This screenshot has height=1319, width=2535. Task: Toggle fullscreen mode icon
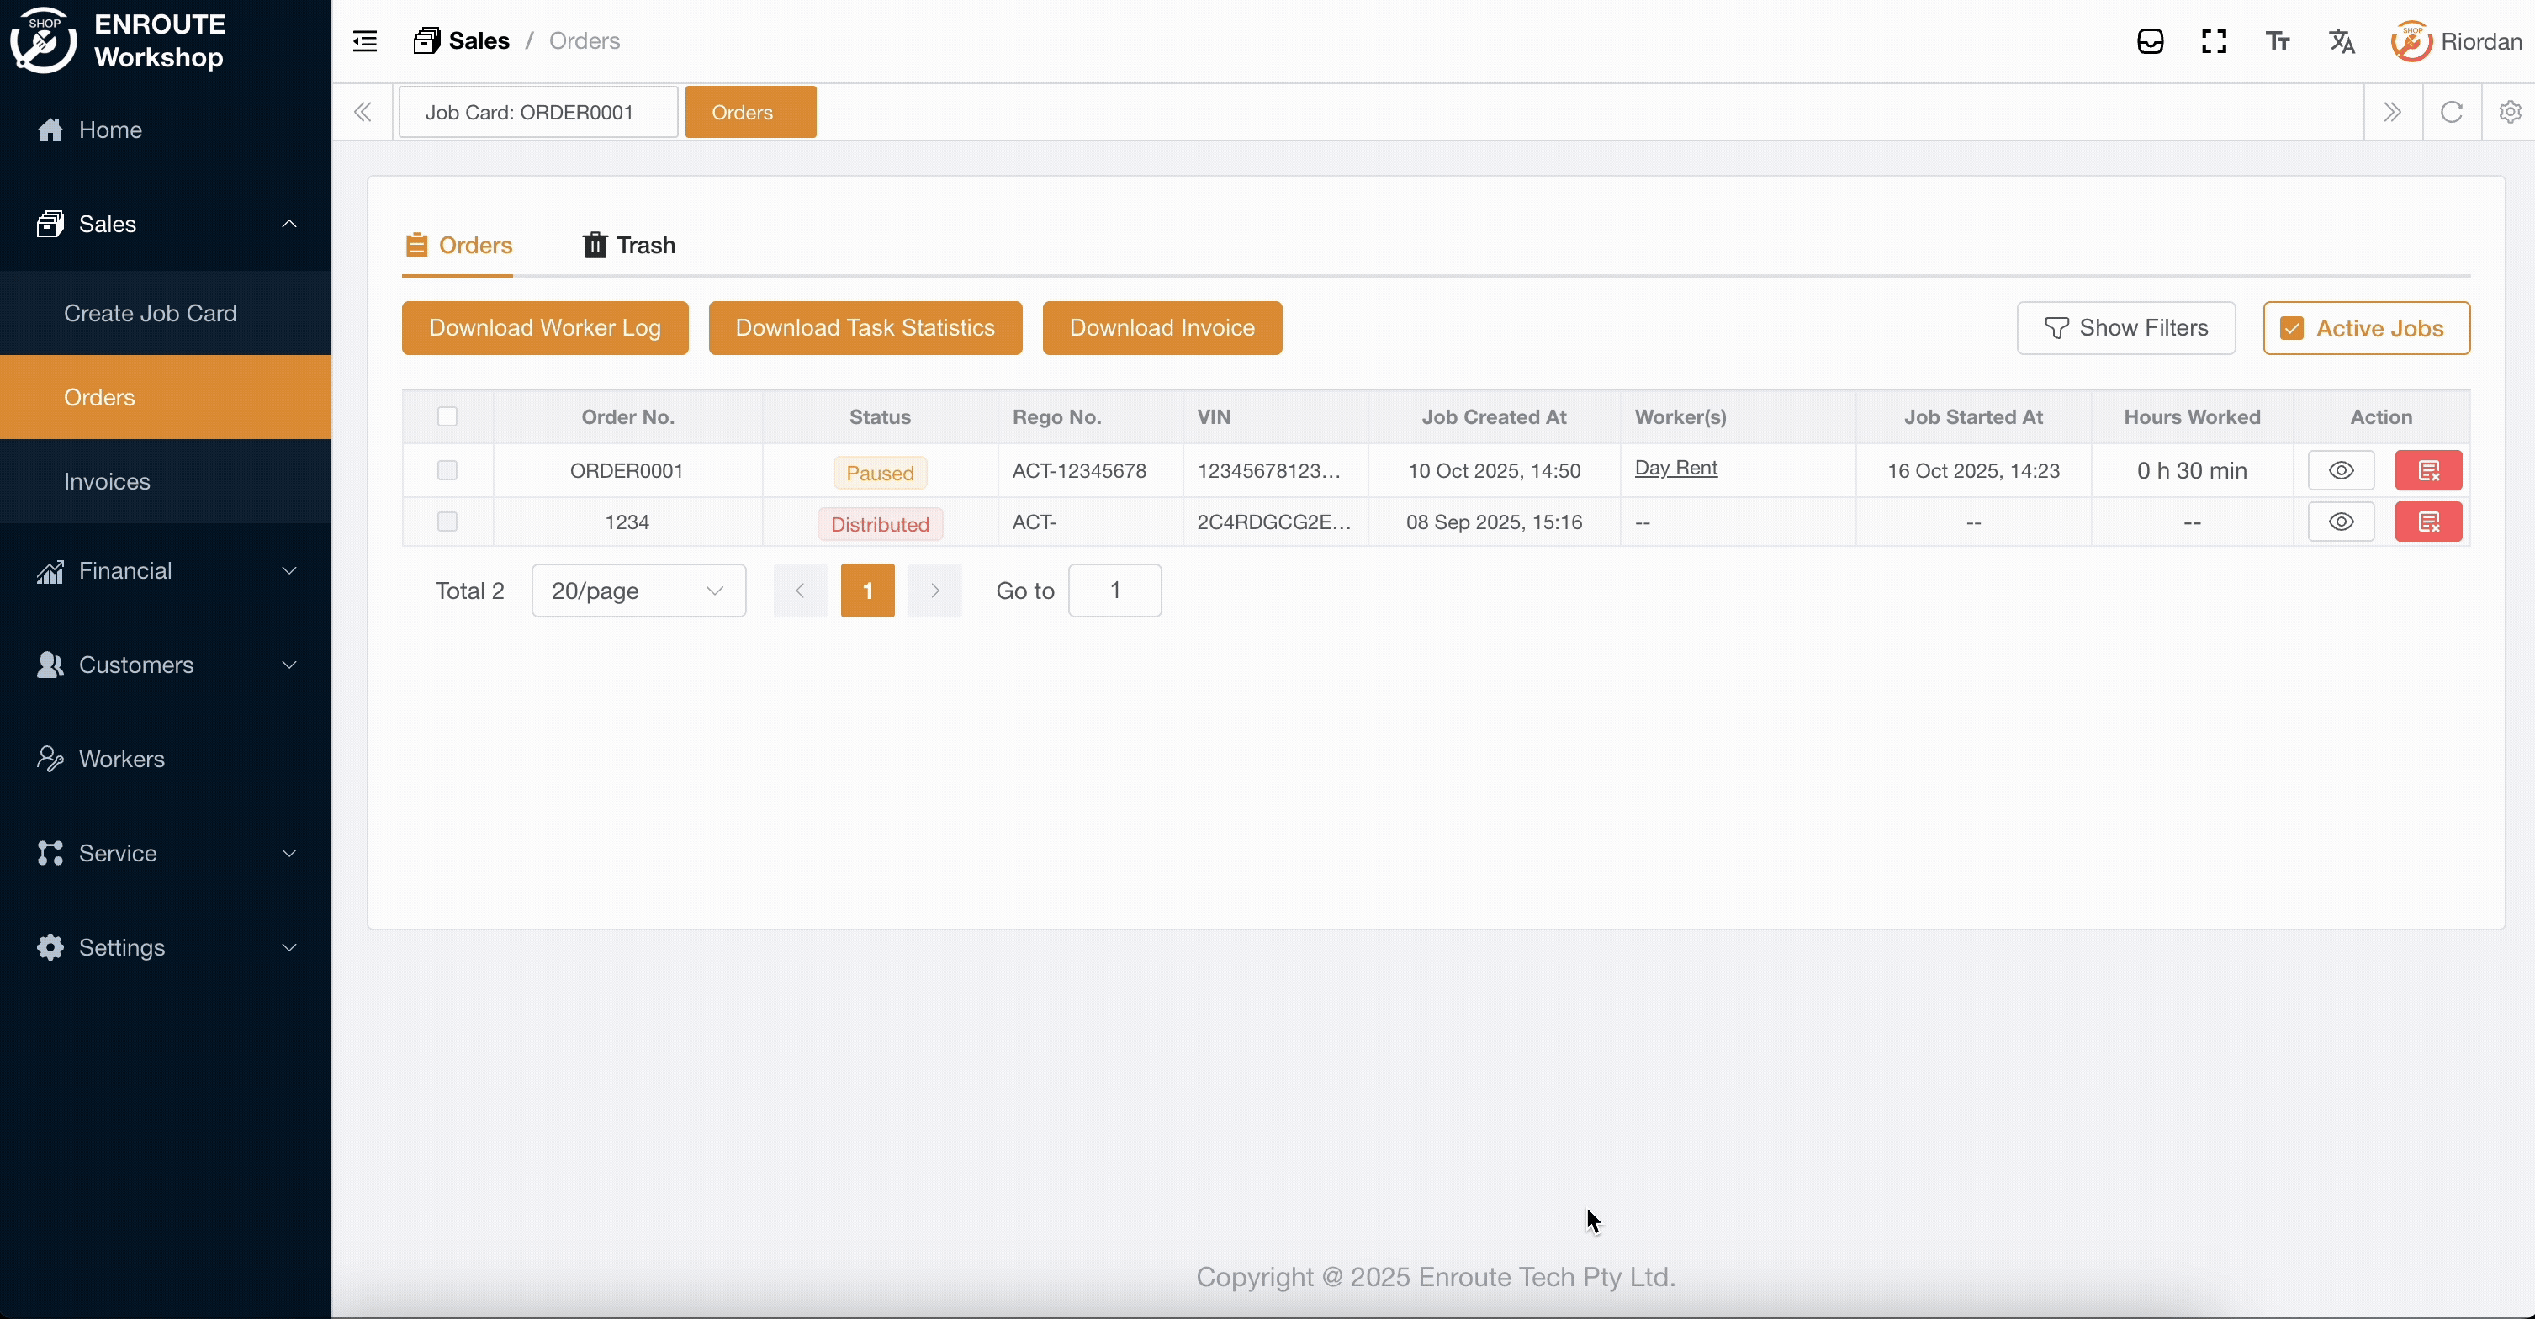click(2215, 41)
